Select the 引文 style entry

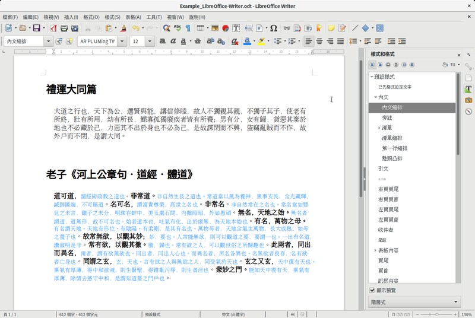point(383,168)
